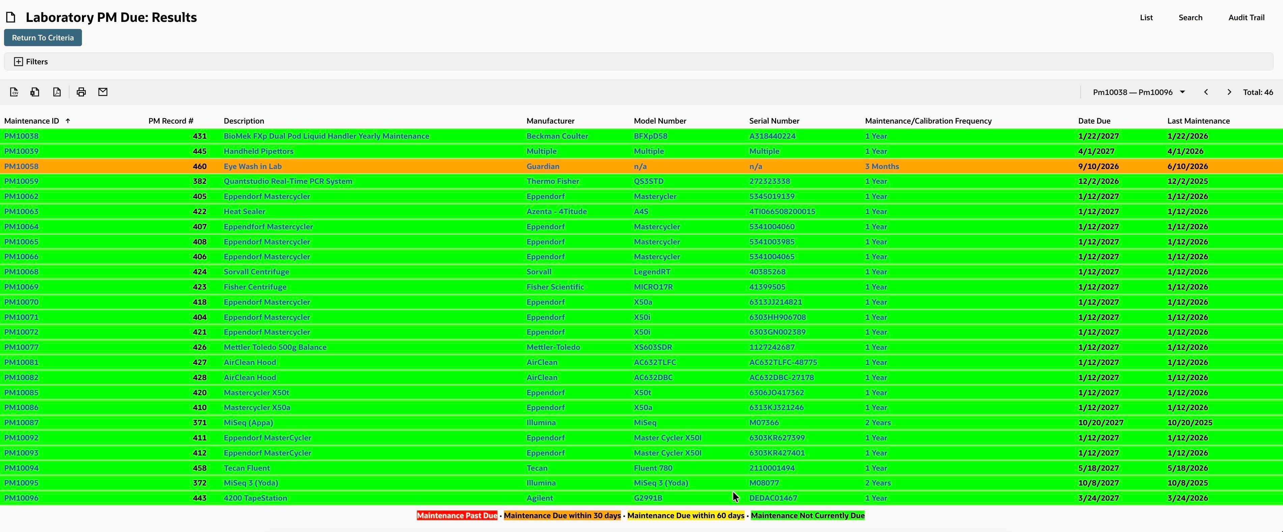
Task: Click the Total: 46 record count
Action: (1258, 92)
